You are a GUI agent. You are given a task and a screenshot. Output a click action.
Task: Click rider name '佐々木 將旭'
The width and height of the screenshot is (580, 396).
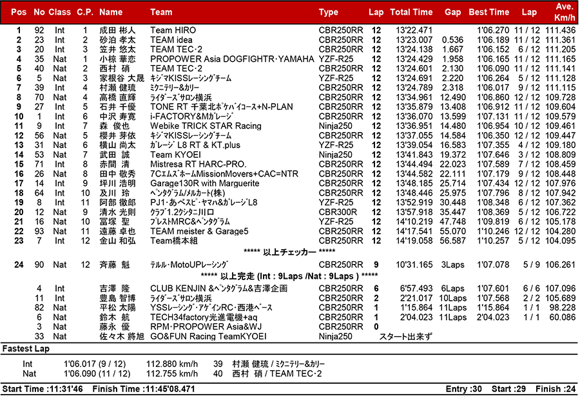tap(122, 337)
